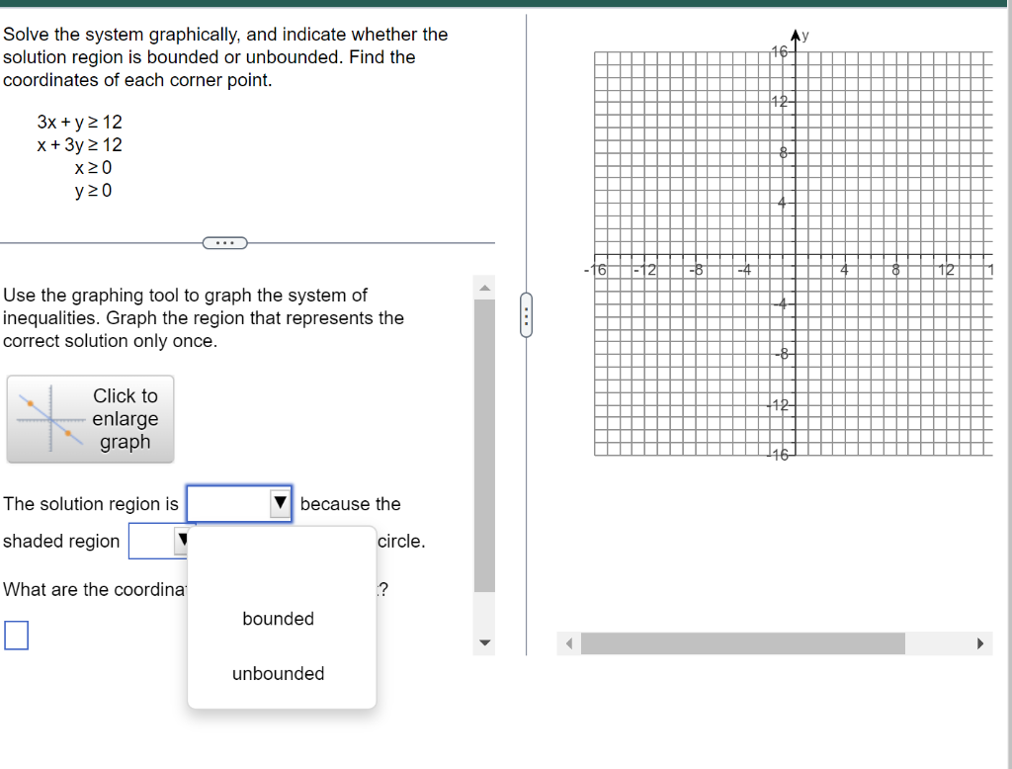Collapse the question area using the ellipsis control
The height and width of the screenshot is (769, 1012).
pos(224,242)
